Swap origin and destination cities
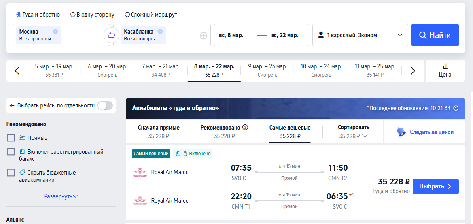The height and width of the screenshot is (224, 473). [112, 35]
